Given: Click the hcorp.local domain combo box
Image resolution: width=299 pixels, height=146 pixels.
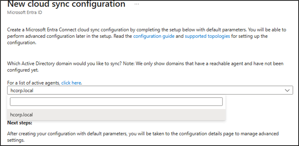Looking at the screenshot, I should click(144, 90).
